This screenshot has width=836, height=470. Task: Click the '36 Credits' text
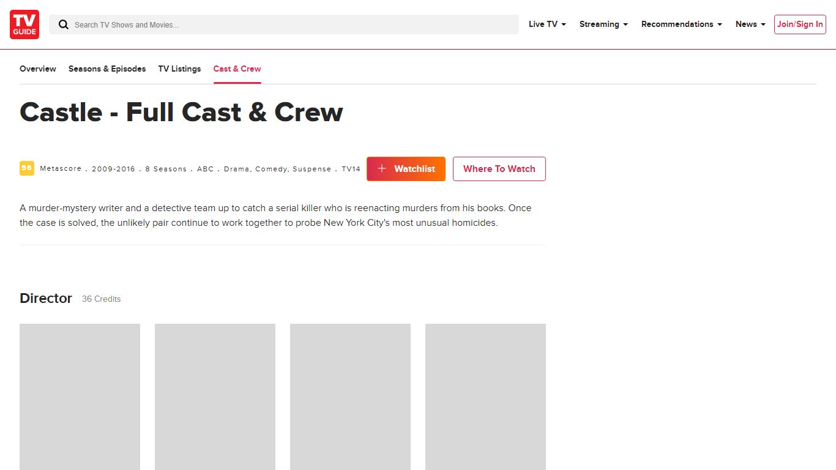(102, 299)
